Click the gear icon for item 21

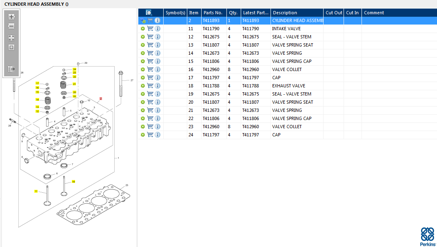143,110
